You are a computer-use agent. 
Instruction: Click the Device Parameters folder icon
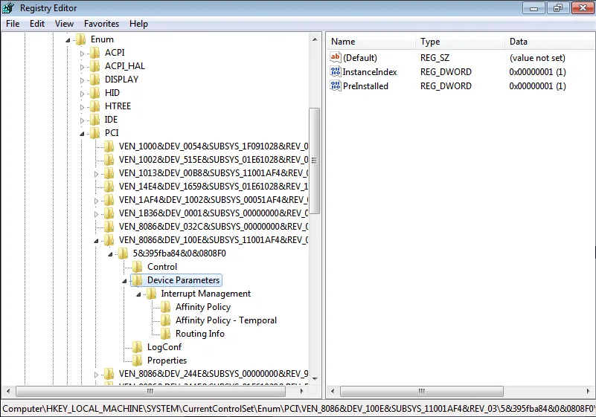tap(138, 280)
